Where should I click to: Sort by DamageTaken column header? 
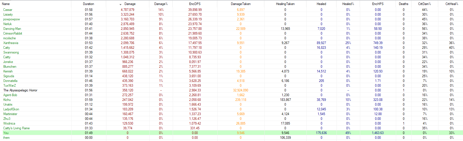[240, 4]
